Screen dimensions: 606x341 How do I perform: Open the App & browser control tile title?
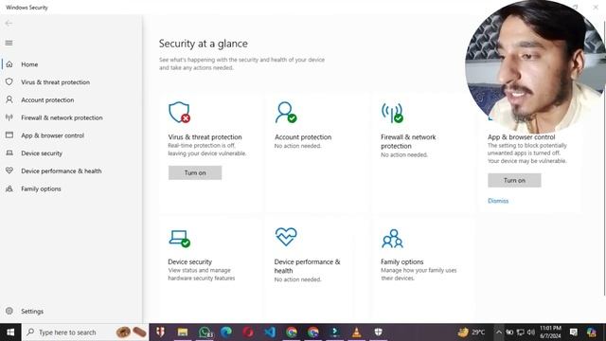522,137
